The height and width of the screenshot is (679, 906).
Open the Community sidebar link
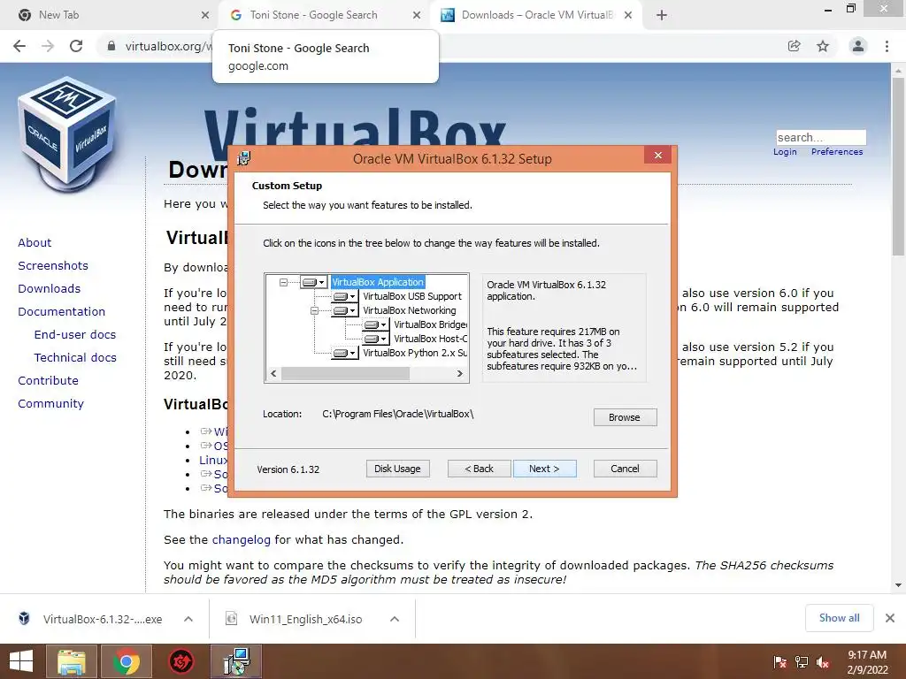point(50,403)
